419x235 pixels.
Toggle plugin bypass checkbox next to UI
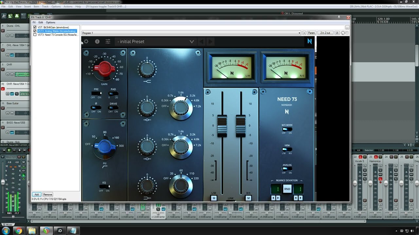point(347,33)
